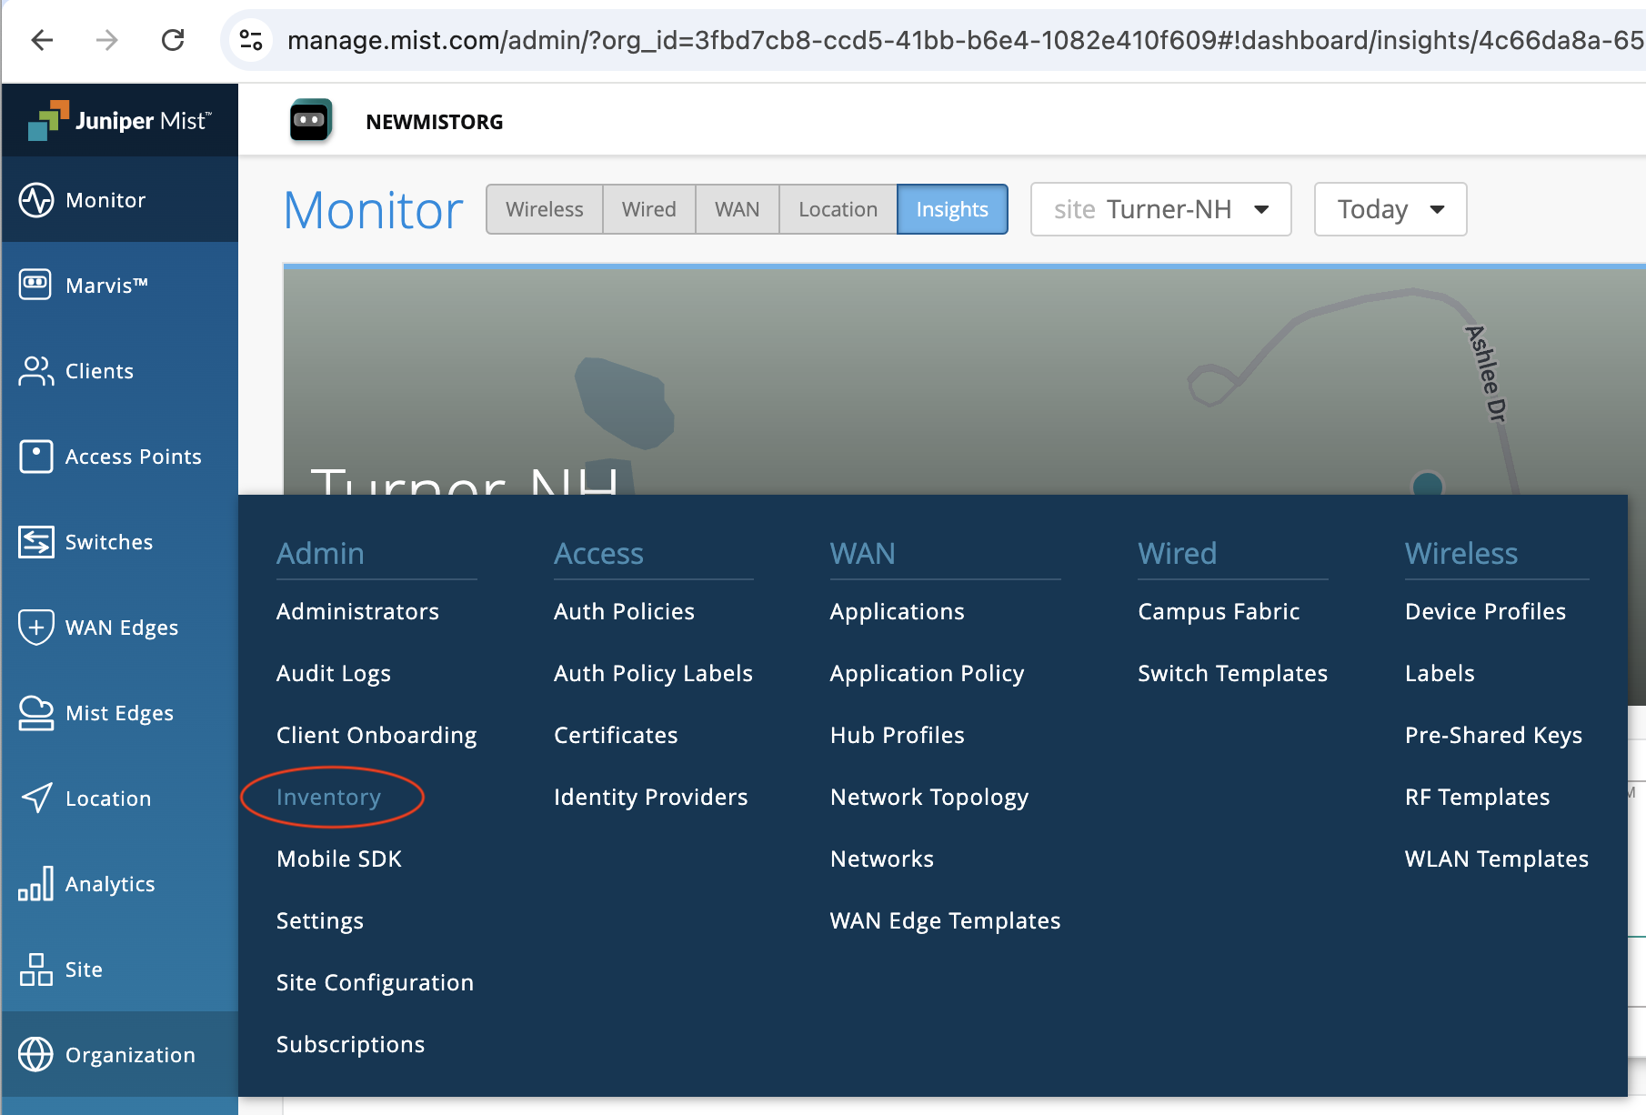Click the Access Points label in sidebar
Image resolution: width=1646 pixels, height=1115 pixels.
(134, 457)
